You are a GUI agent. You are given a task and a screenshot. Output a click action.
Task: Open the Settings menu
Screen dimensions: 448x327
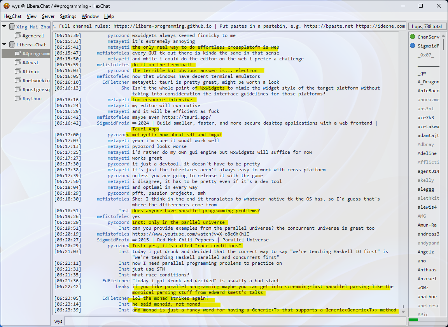tap(68, 16)
